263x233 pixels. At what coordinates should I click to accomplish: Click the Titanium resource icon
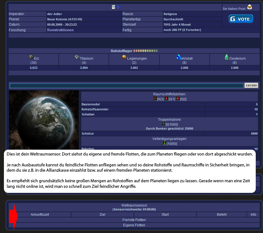[x=77, y=57]
